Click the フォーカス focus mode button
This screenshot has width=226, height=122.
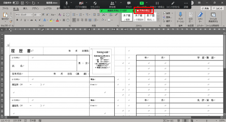168,121
